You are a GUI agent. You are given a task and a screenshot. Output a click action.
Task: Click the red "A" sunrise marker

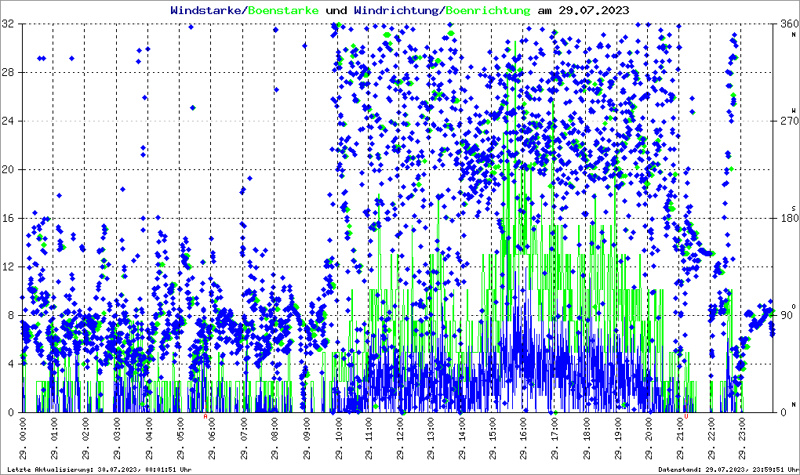click(205, 417)
